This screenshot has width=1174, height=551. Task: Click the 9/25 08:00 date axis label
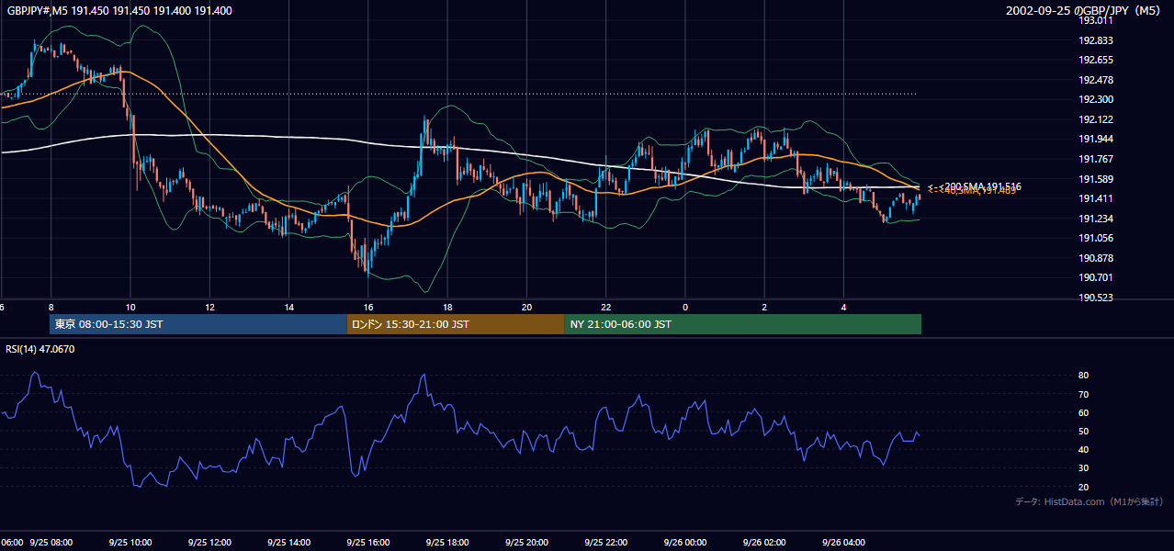(x=51, y=542)
